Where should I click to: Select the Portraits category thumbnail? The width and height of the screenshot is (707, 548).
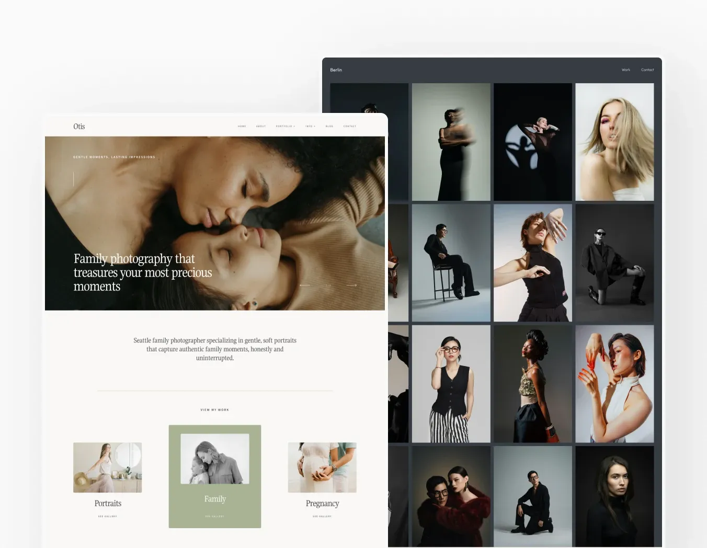click(x=107, y=467)
